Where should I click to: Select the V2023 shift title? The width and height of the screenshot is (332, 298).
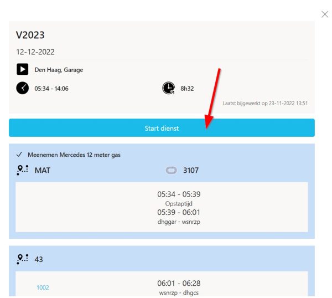[30, 35]
